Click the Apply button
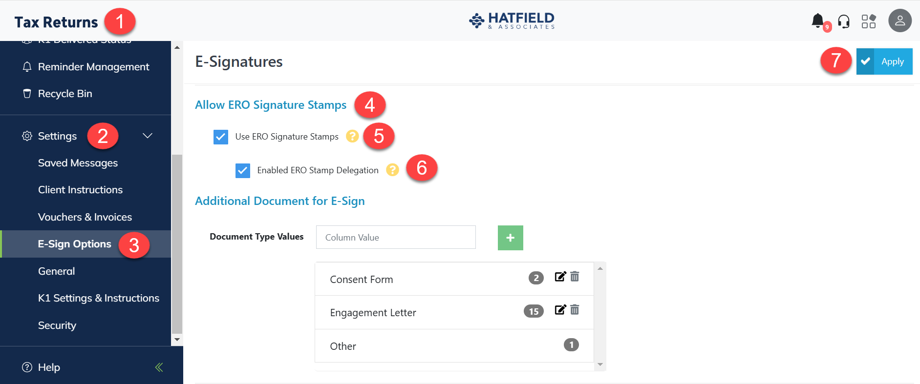 point(884,61)
